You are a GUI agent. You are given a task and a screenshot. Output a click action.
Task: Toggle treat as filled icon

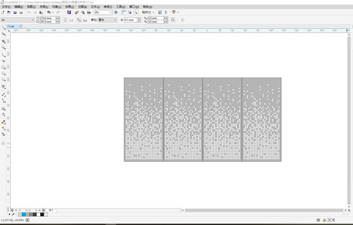click(x=173, y=20)
